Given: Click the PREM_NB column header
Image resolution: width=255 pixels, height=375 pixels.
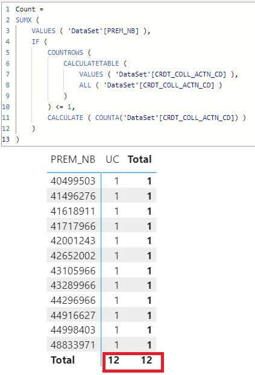Looking at the screenshot, I should pos(73,159).
